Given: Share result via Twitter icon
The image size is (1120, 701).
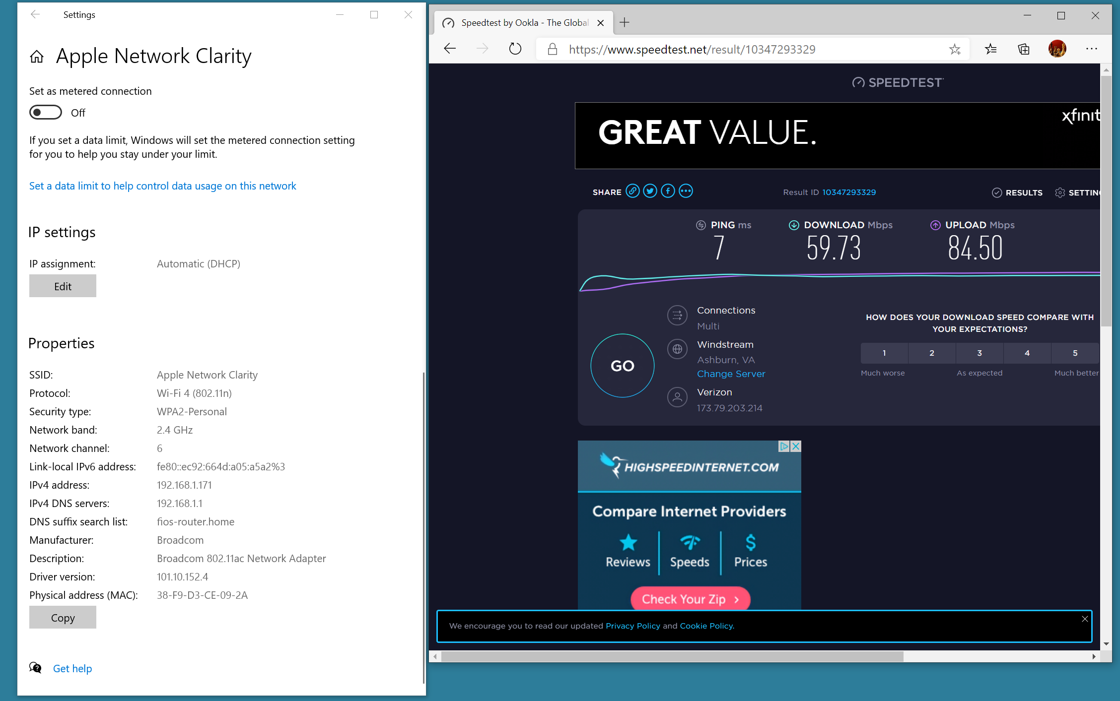Looking at the screenshot, I should [650, 191].
